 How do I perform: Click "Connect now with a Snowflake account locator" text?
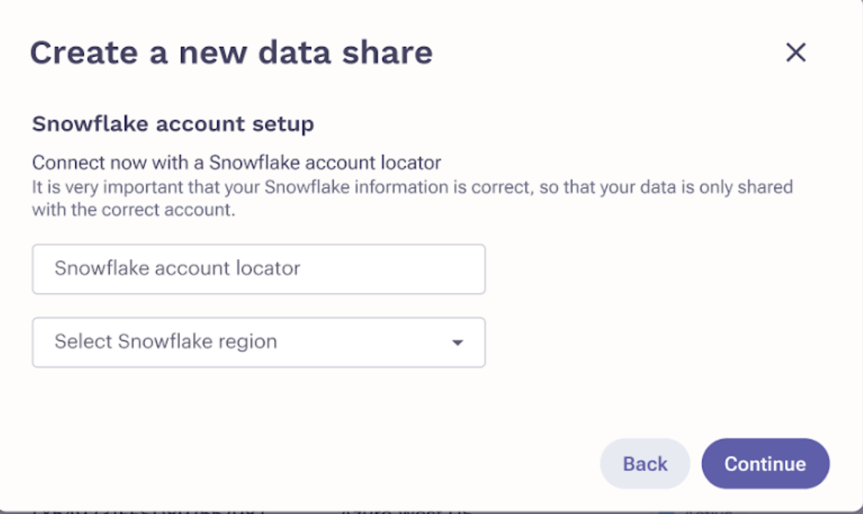[x=237, y=162]
